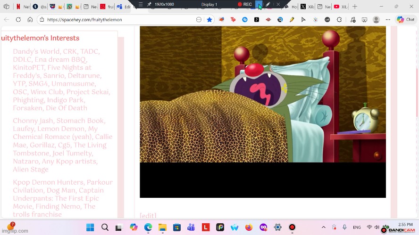Open the browser home page icon
This screenshot has height=235, width=419.
[30, 19]
